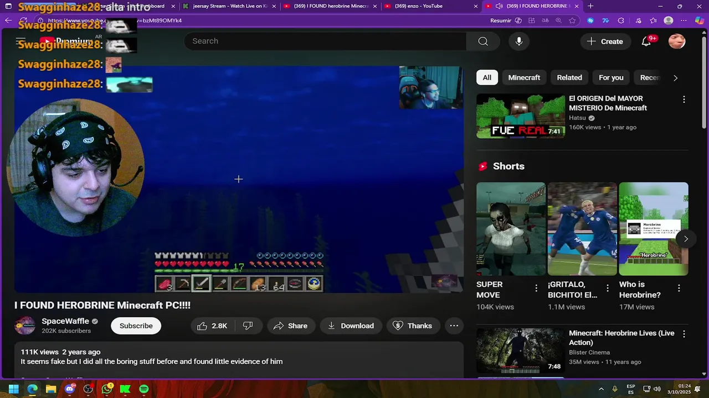Open El ORIGEN video thumbnail
This screenshot has height=398, width=709.
point(521,116)
